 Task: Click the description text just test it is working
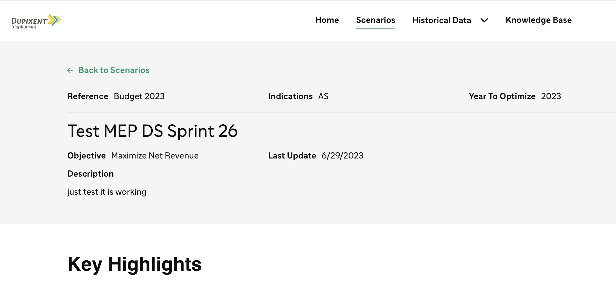(x=107, y=192)
